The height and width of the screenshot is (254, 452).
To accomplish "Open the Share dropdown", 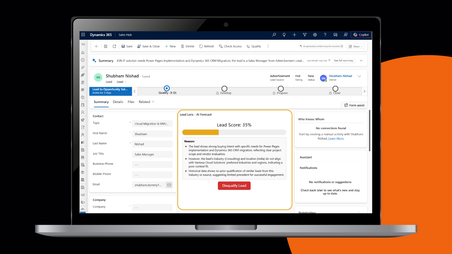I will [355, 46].
